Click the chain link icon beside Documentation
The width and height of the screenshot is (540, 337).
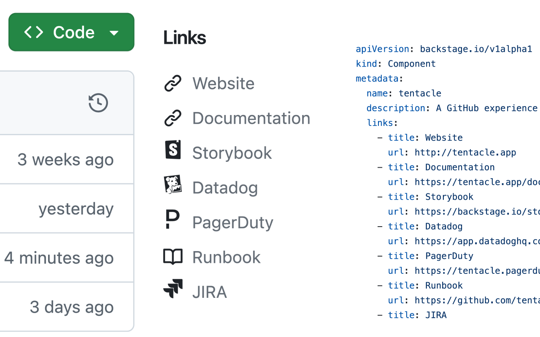[x=173, y=118]
